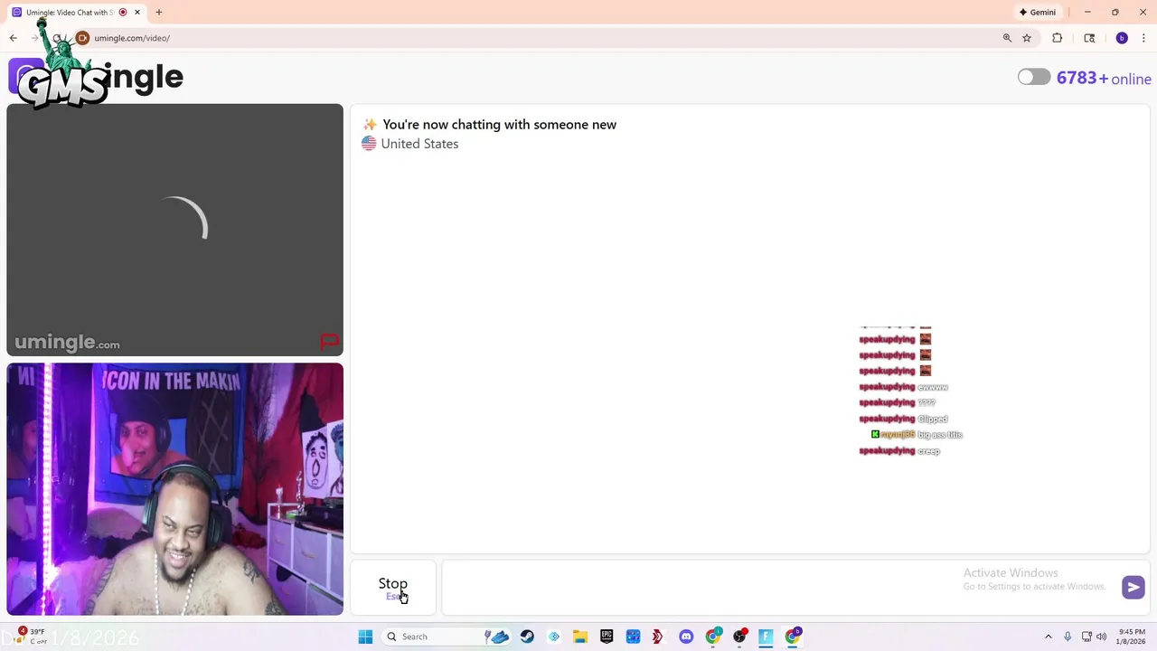Go back with the browser back arrow
This screenshot has height=651, width=1157.
(14, 38)
